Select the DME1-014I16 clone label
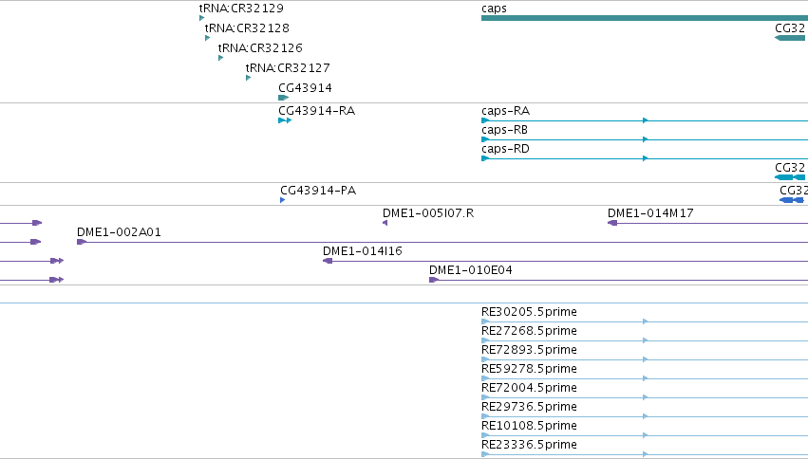This screenshot has height=459, width=808. pos(363,251)
